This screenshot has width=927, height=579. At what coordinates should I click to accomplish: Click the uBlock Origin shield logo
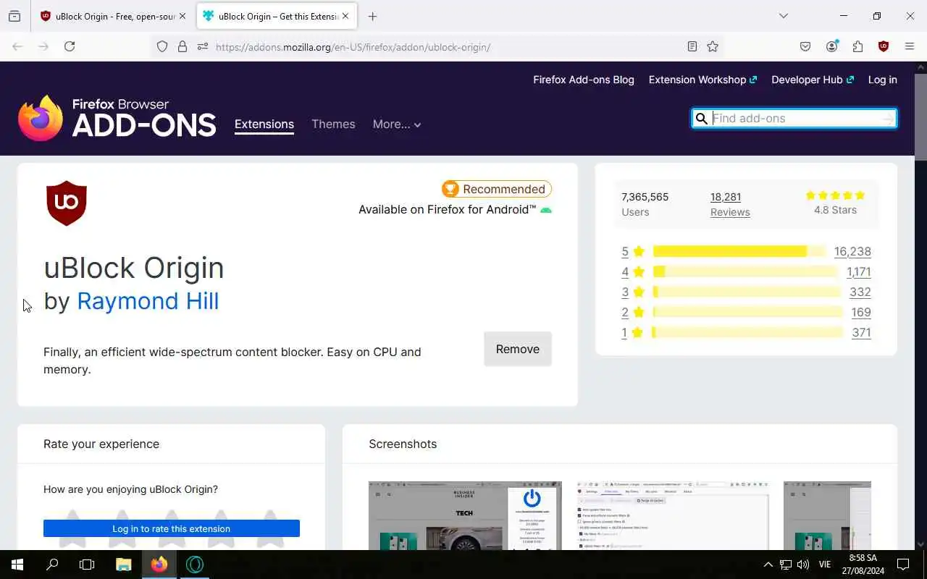[67, 203]
